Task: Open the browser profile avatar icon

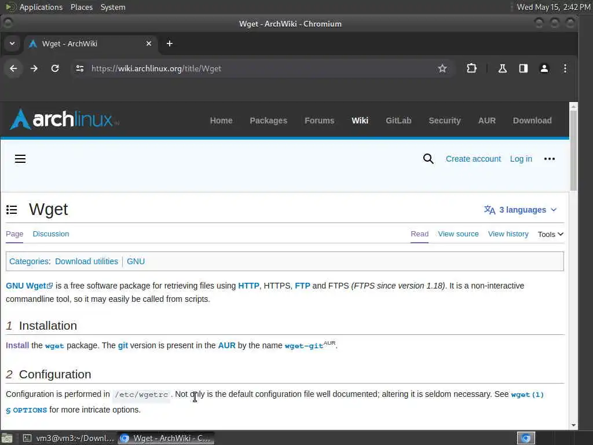Action: [x=544, y=68]
